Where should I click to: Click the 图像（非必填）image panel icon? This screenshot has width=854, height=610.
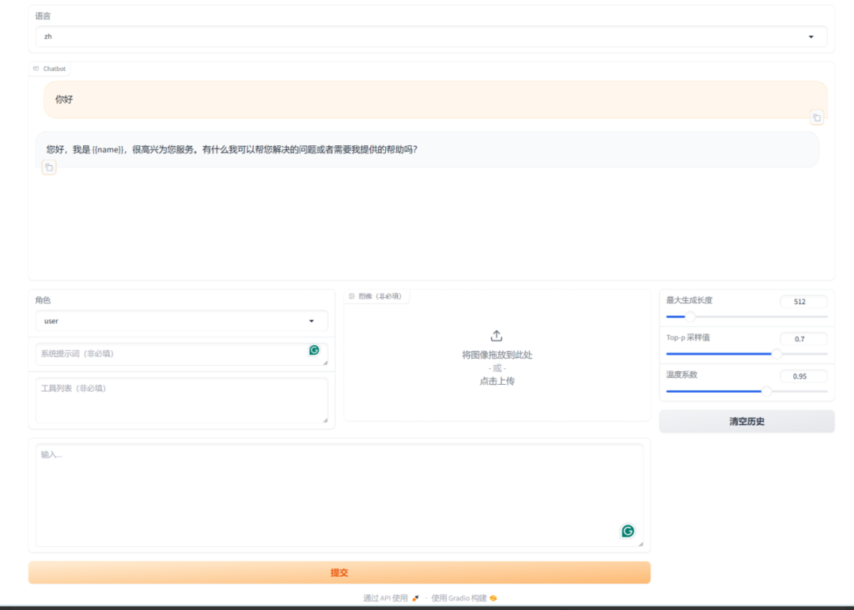click(x=351, y=296)
